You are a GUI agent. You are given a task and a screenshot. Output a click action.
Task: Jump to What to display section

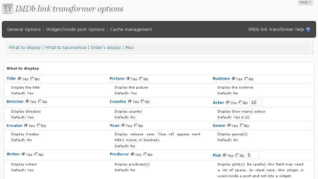coord(25,47)
